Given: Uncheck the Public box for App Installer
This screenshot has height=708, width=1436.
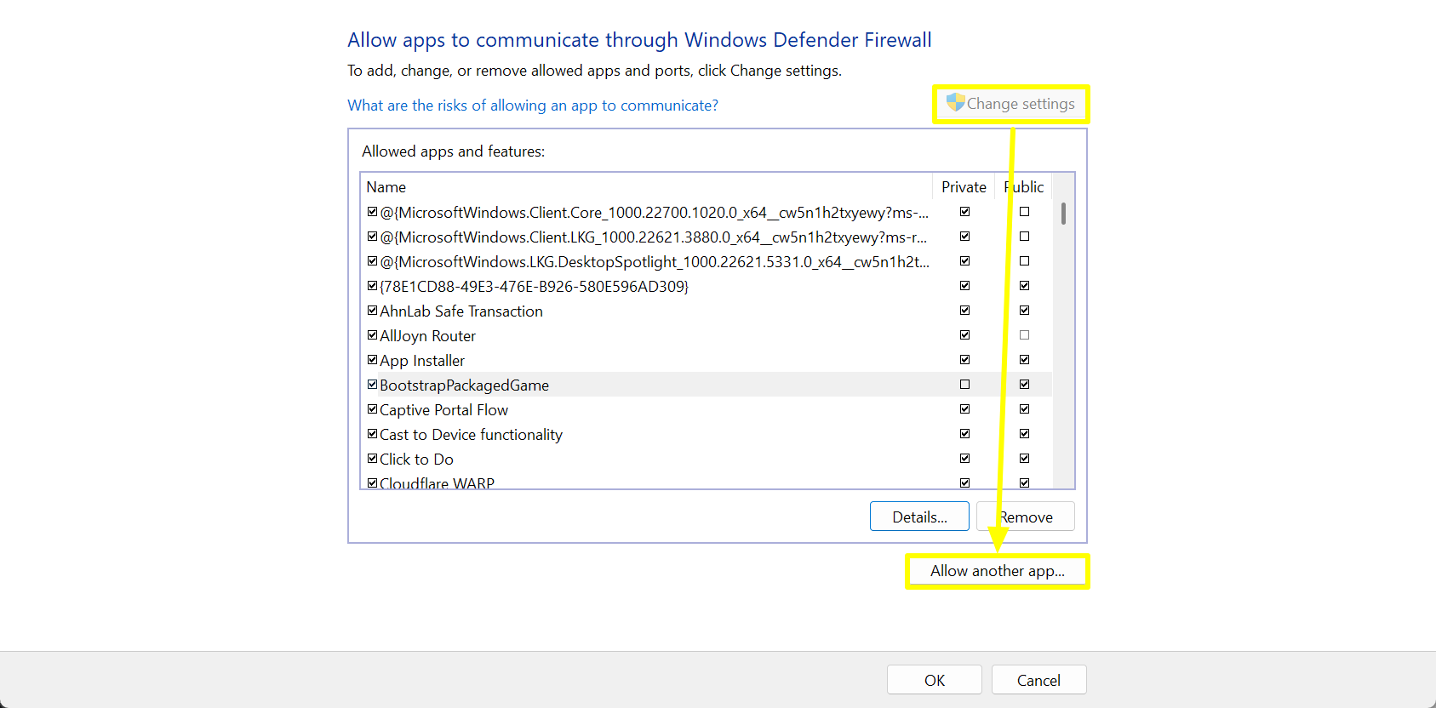Looking at the screenshot, I should [x=1024, y=360].
